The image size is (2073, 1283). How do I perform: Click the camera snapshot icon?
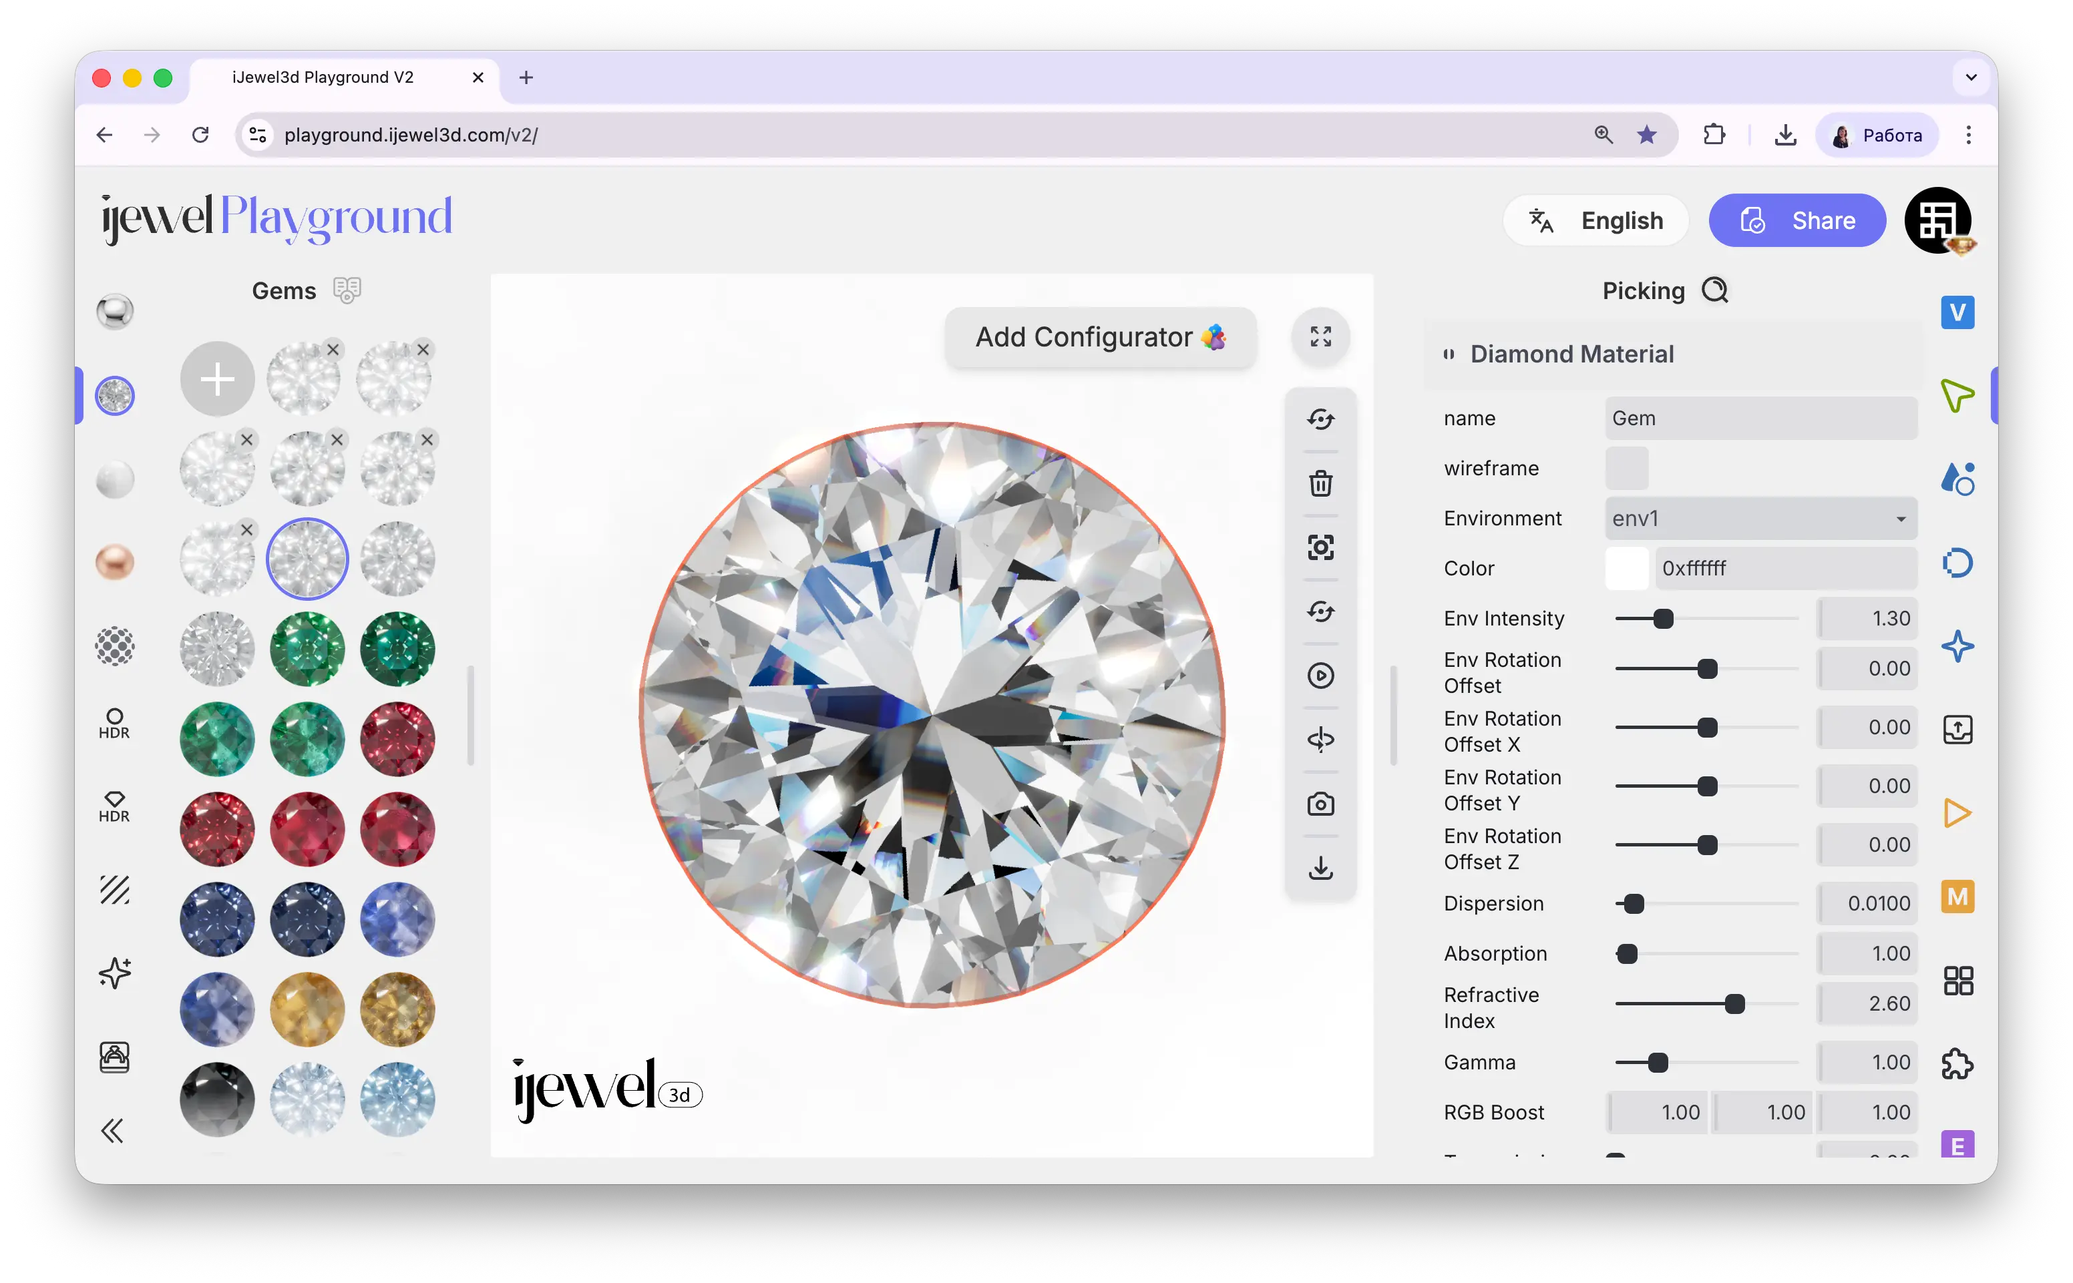pyautogui.click(x=1320, y=804)
